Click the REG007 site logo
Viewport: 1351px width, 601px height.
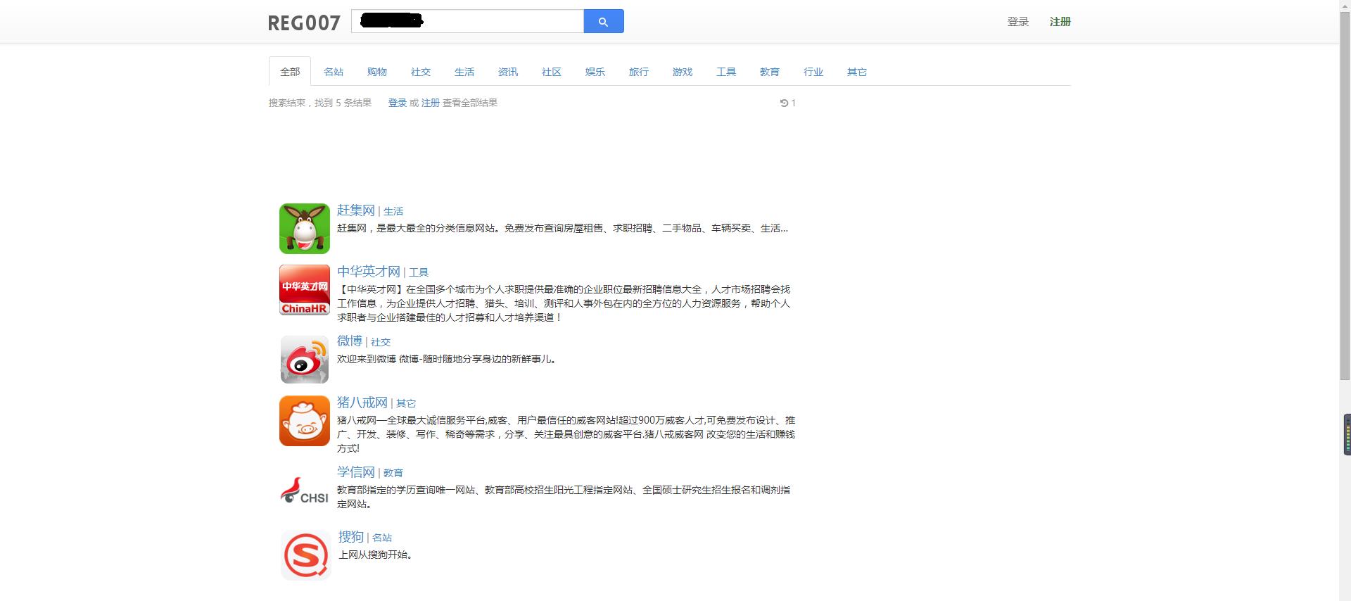(304, 23)
